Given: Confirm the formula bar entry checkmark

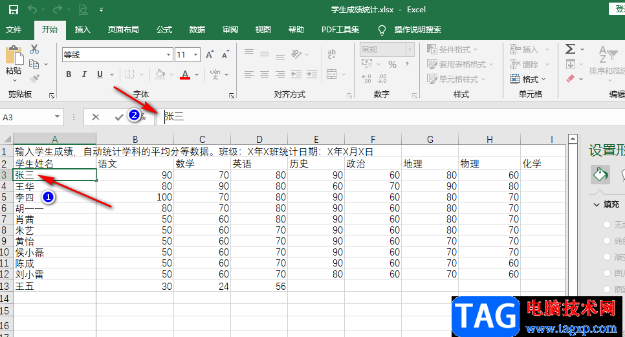Looking at the screenshot, I should (x=118, y=116).
